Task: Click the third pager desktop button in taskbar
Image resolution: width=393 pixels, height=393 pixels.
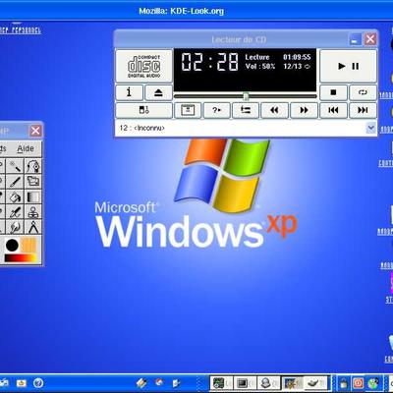Action: [x=268, y=383]
